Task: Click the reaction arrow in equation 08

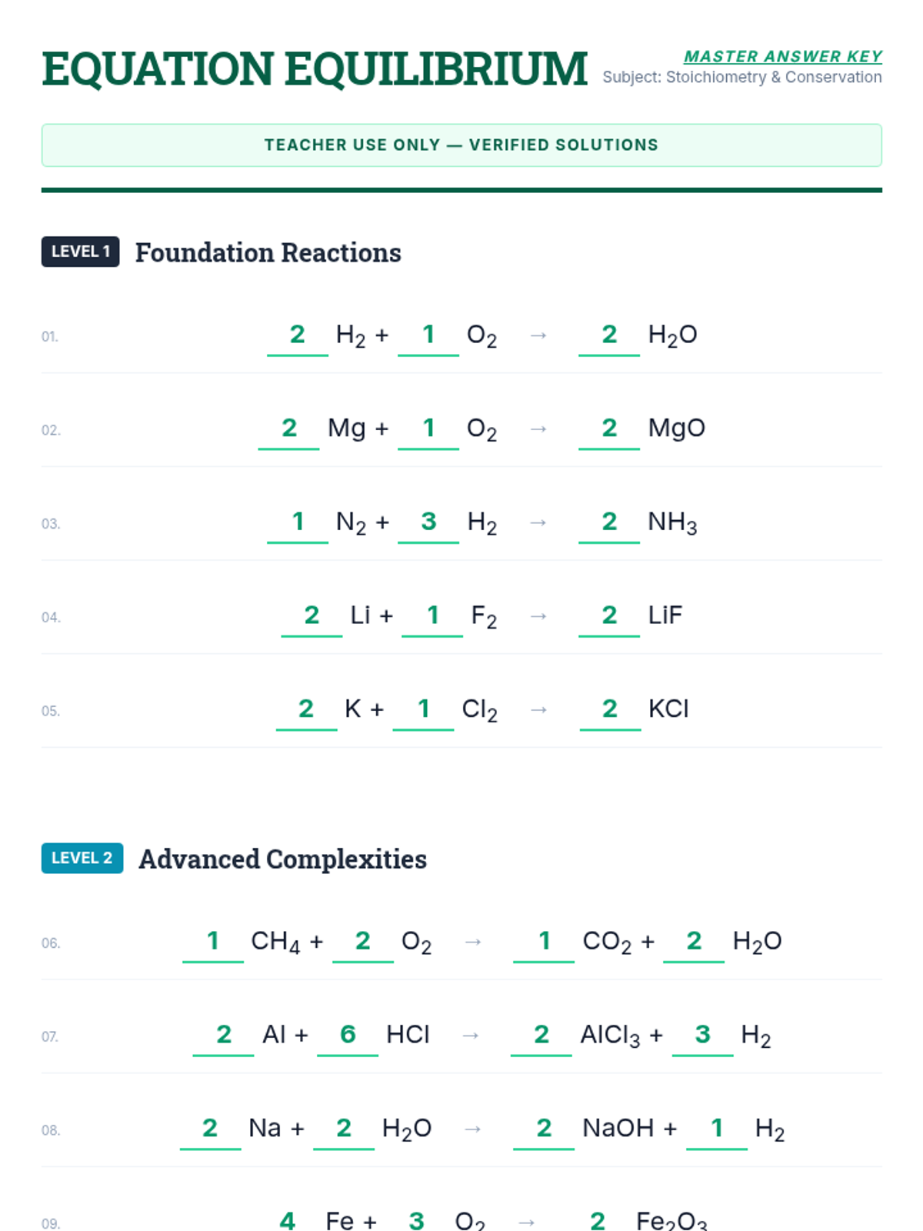Action: [x=473, y=1129]
